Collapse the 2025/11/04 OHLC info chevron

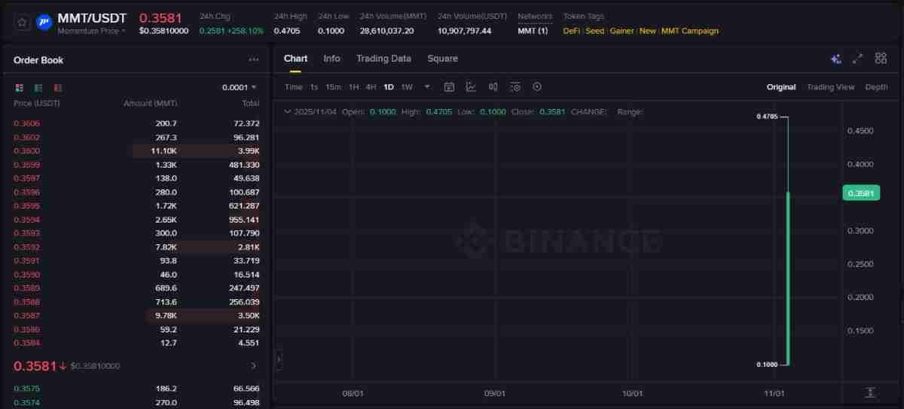tap(286, 112)
